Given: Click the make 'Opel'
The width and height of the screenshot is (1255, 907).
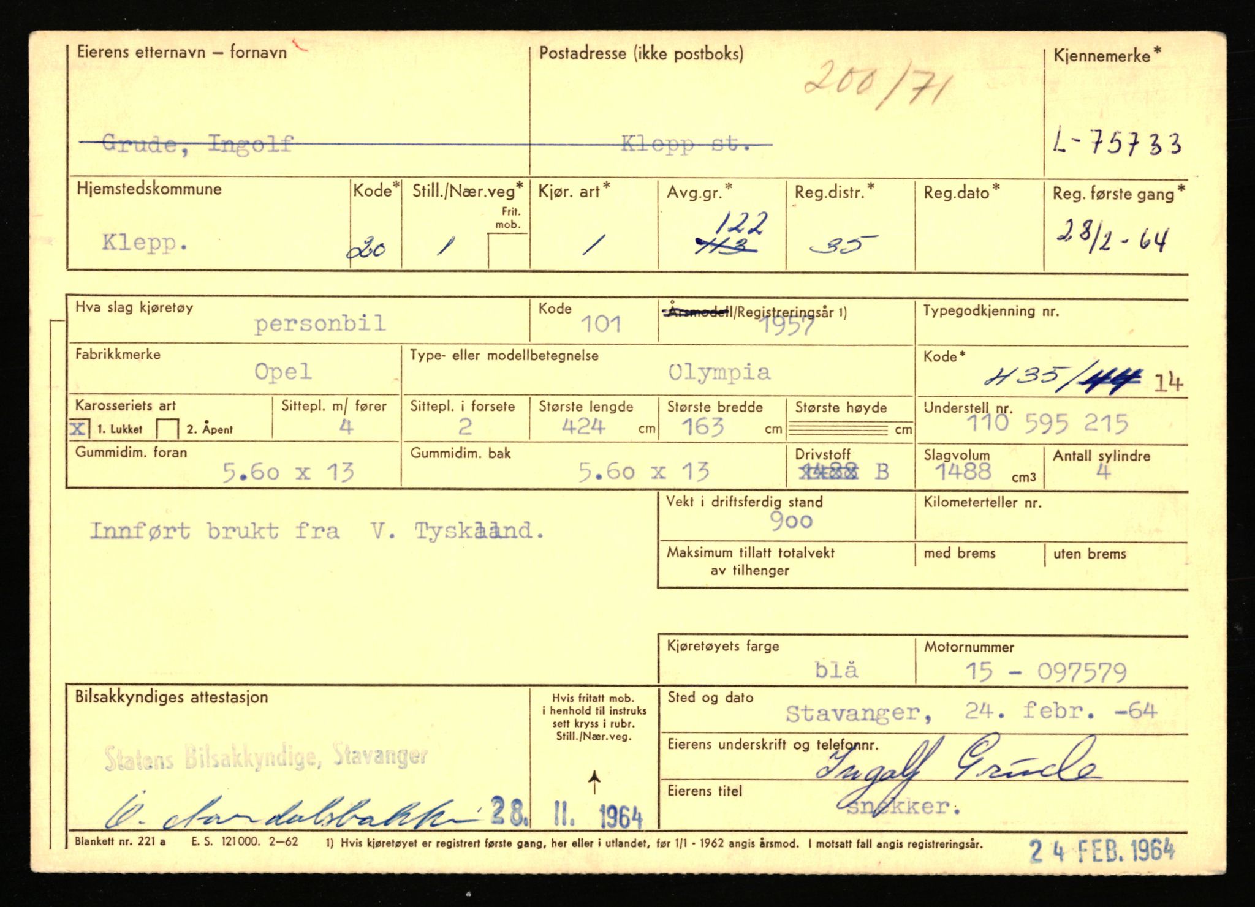Looking at the screenshot, I should tap(283, 372).
